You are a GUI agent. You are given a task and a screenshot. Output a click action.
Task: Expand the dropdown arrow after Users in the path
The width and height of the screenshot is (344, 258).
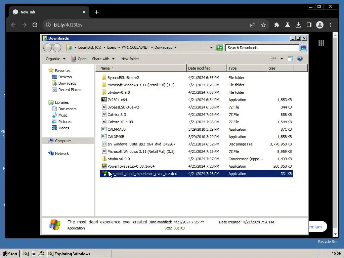pyautogui.click(x=119, y=48)
